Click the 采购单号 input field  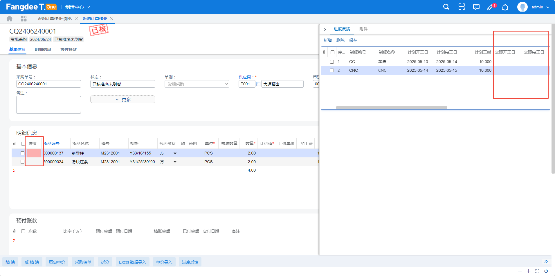tap(48, 84)
